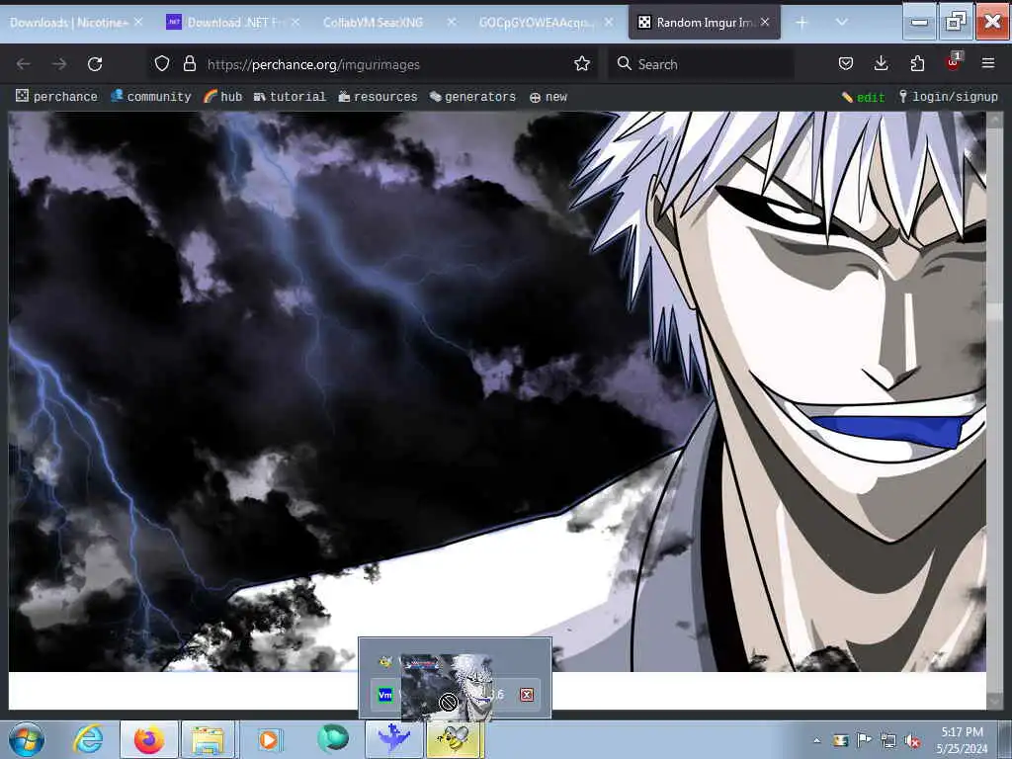Bookmark this page with the star

pyautogui.click(x=581, y=63)
